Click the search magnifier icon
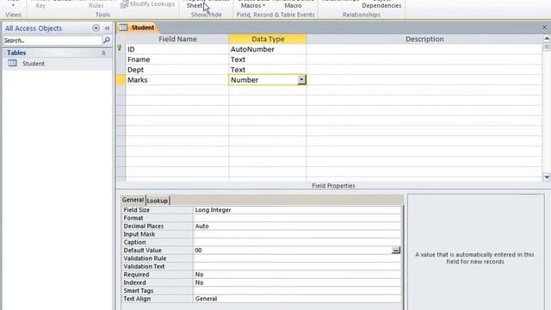Screen dimensions: 551x310 coord(107,40)
